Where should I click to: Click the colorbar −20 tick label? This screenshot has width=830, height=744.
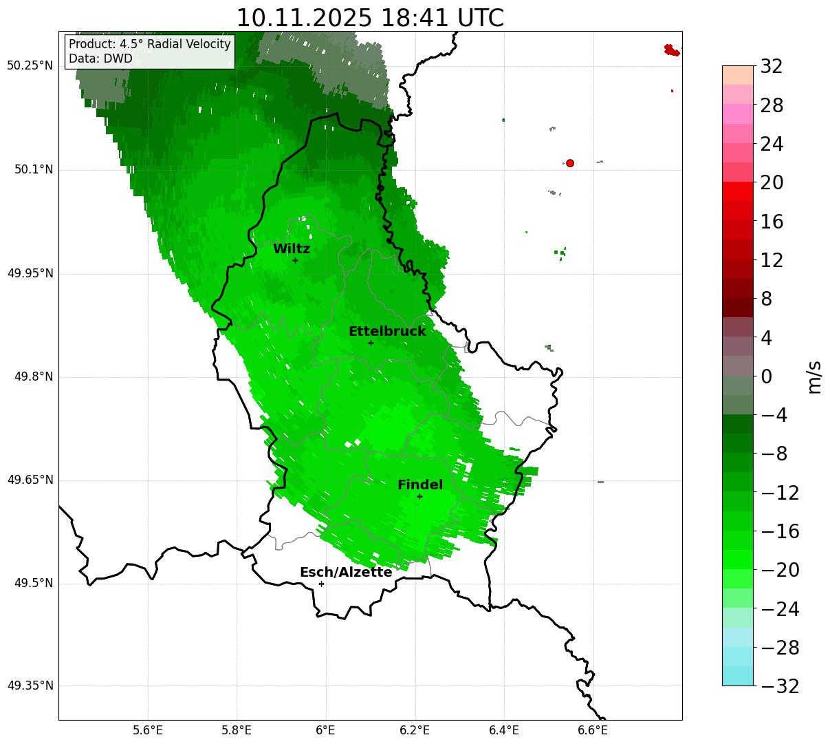[779, 571]
